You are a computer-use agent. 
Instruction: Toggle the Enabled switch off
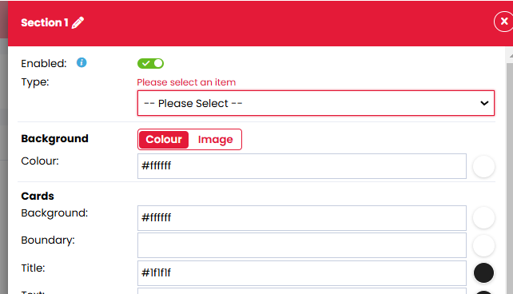(x=150, y=63)
